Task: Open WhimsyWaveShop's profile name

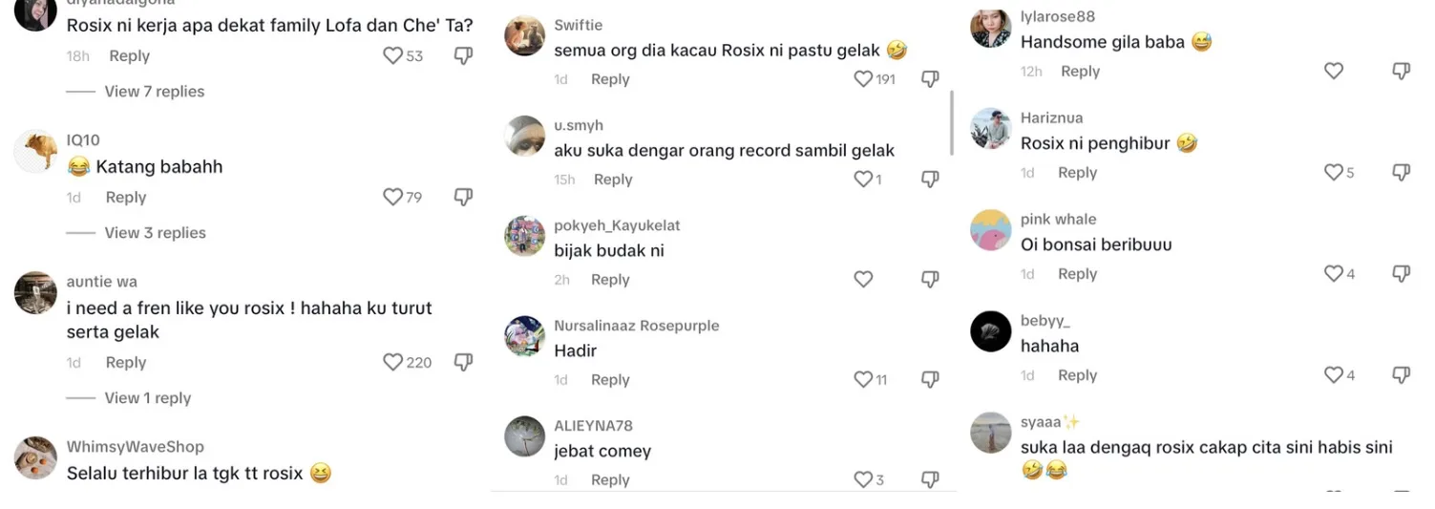Action: [135, 447]
